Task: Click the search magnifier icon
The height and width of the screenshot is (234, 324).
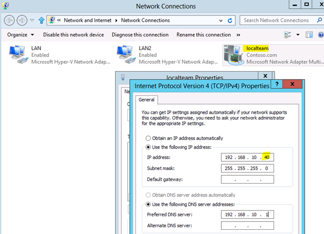Action: click(x=319, y=20)
